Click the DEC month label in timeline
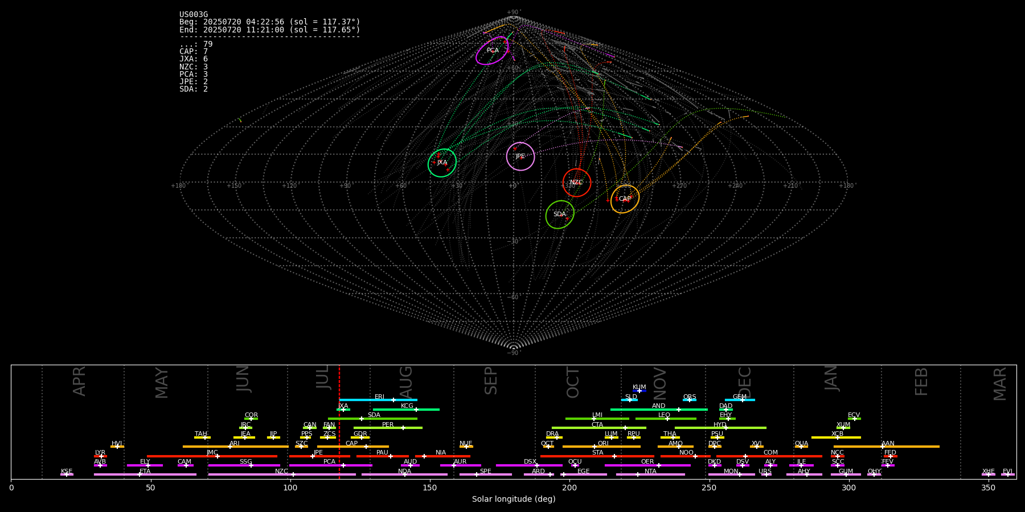This screenshot has width=1025, height=512. 745,382
